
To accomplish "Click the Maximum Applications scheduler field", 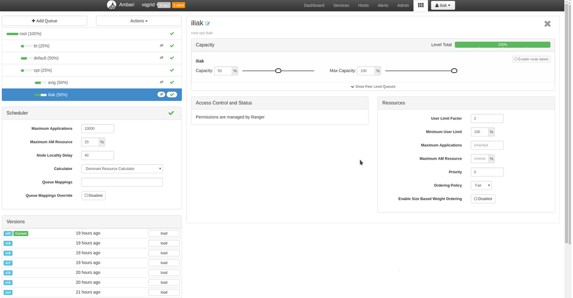I will click(98, 129).
